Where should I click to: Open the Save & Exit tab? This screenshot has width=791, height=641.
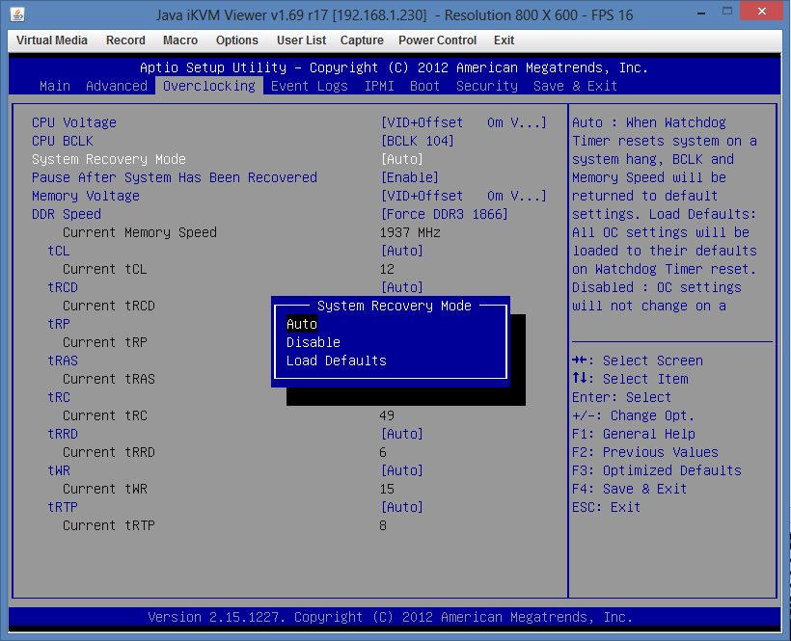pyautogui.click(x=575, y=86)
